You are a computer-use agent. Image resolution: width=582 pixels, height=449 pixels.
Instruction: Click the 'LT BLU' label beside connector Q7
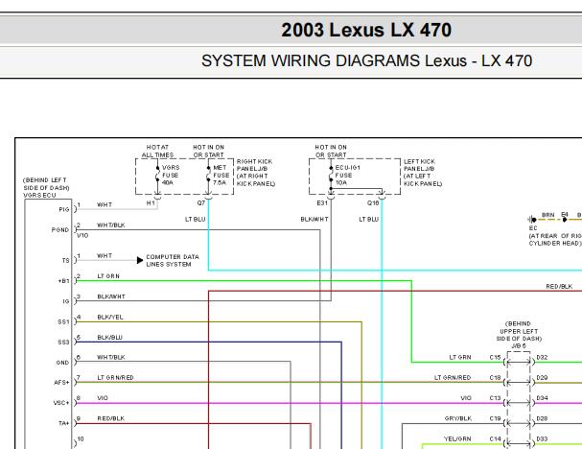click(196, 220)
